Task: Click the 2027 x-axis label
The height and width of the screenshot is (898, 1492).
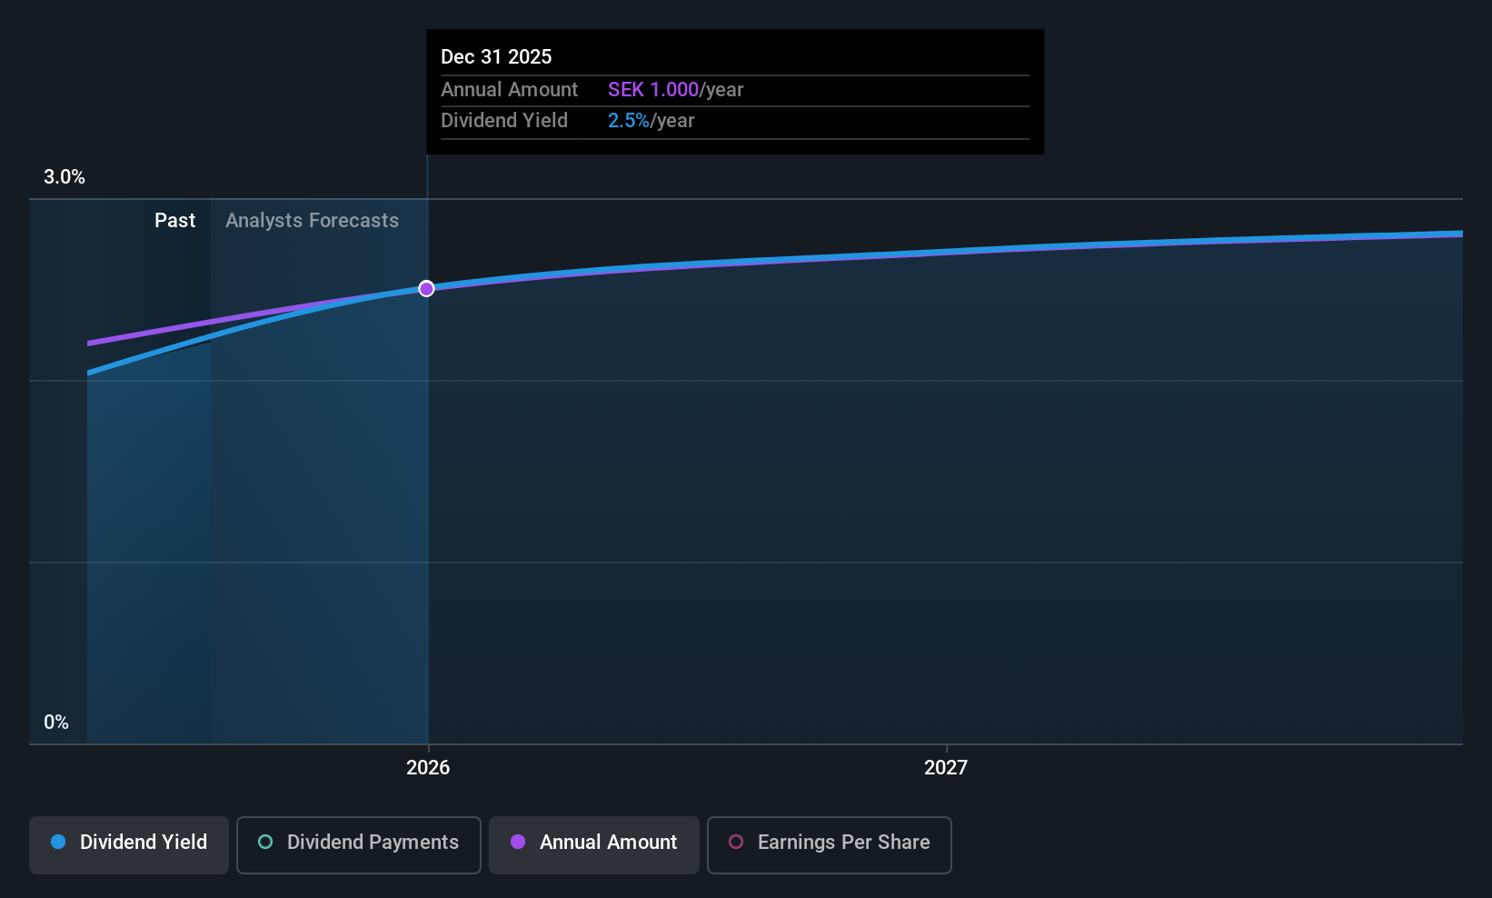Action: click(946, 767)
